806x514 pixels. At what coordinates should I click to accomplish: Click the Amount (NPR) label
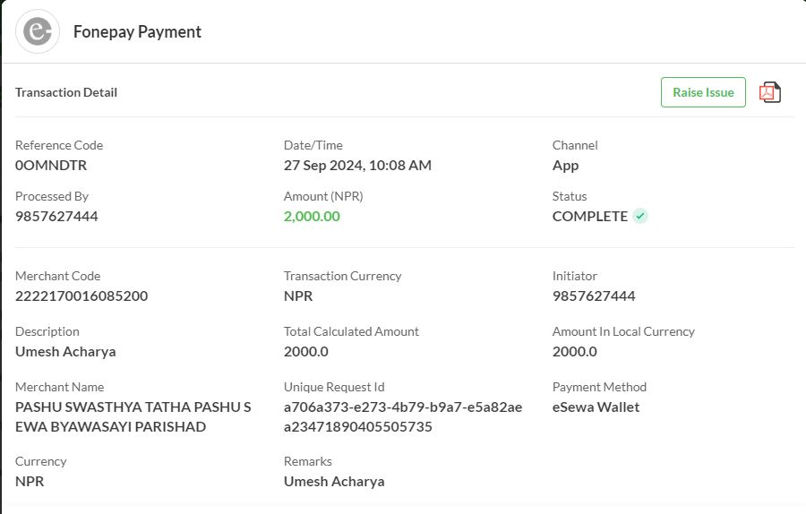[323, 196]
